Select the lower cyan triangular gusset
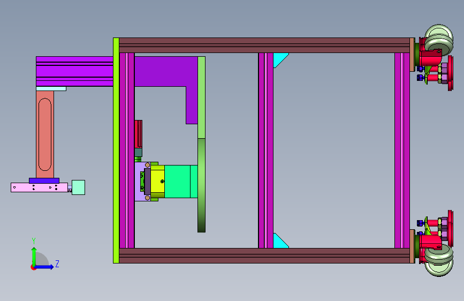The image size is (464, 301). [279, 242]
